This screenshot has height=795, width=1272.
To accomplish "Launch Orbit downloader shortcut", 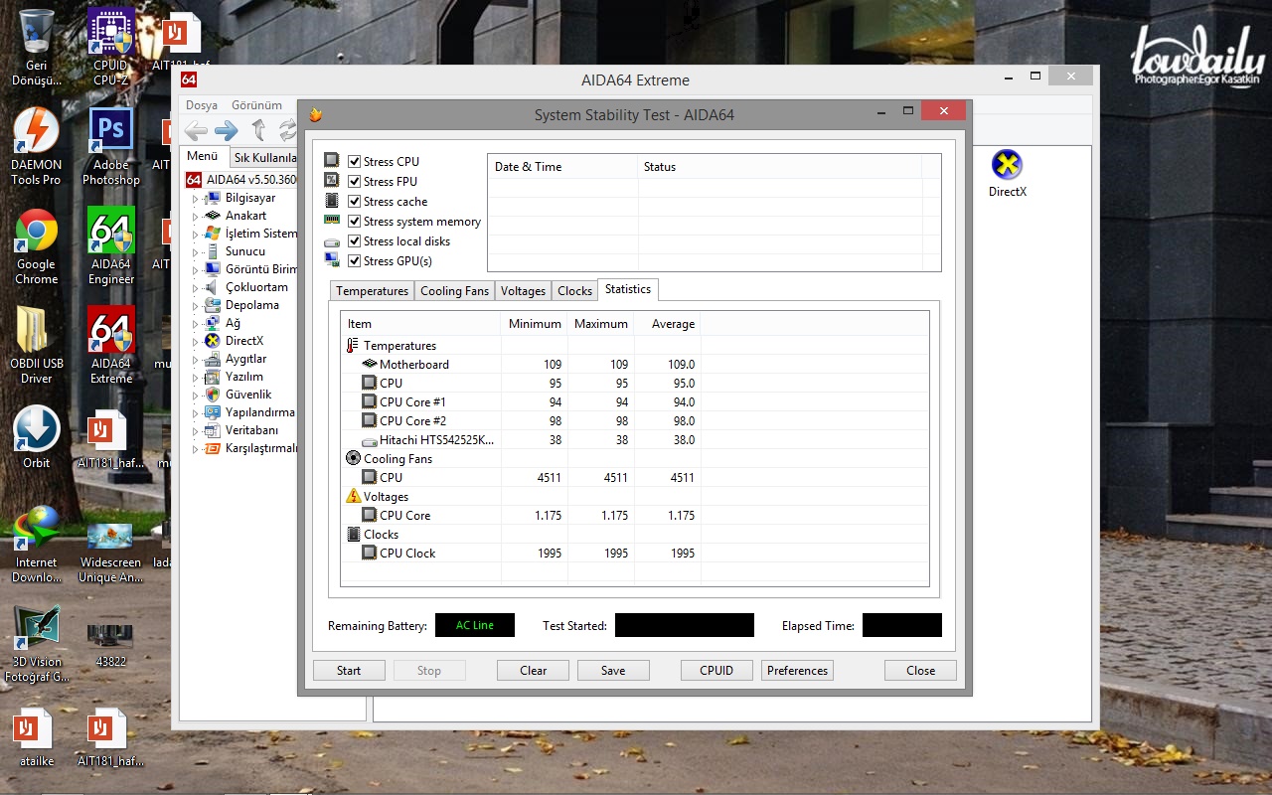I will click(37, 437).
